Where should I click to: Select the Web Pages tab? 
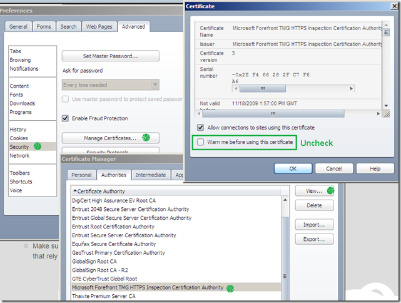click(x=99, y=27)
